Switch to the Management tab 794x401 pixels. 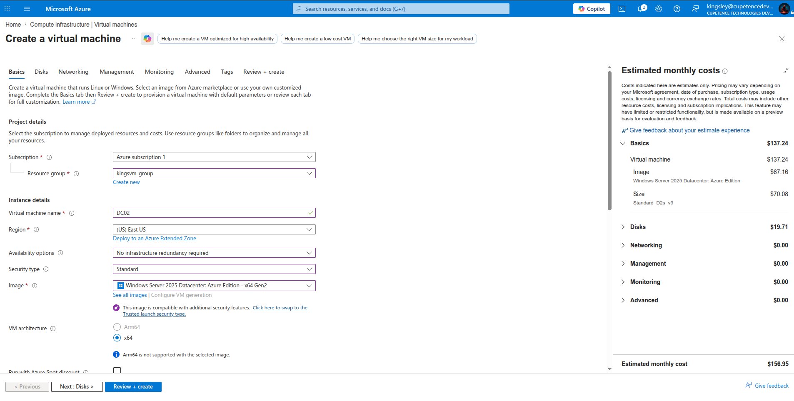(117, 72)
